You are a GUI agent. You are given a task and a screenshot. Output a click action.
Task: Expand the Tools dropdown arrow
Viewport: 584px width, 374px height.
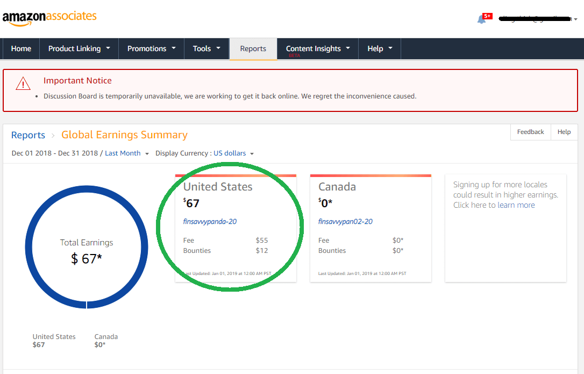[x=218, y=48]
